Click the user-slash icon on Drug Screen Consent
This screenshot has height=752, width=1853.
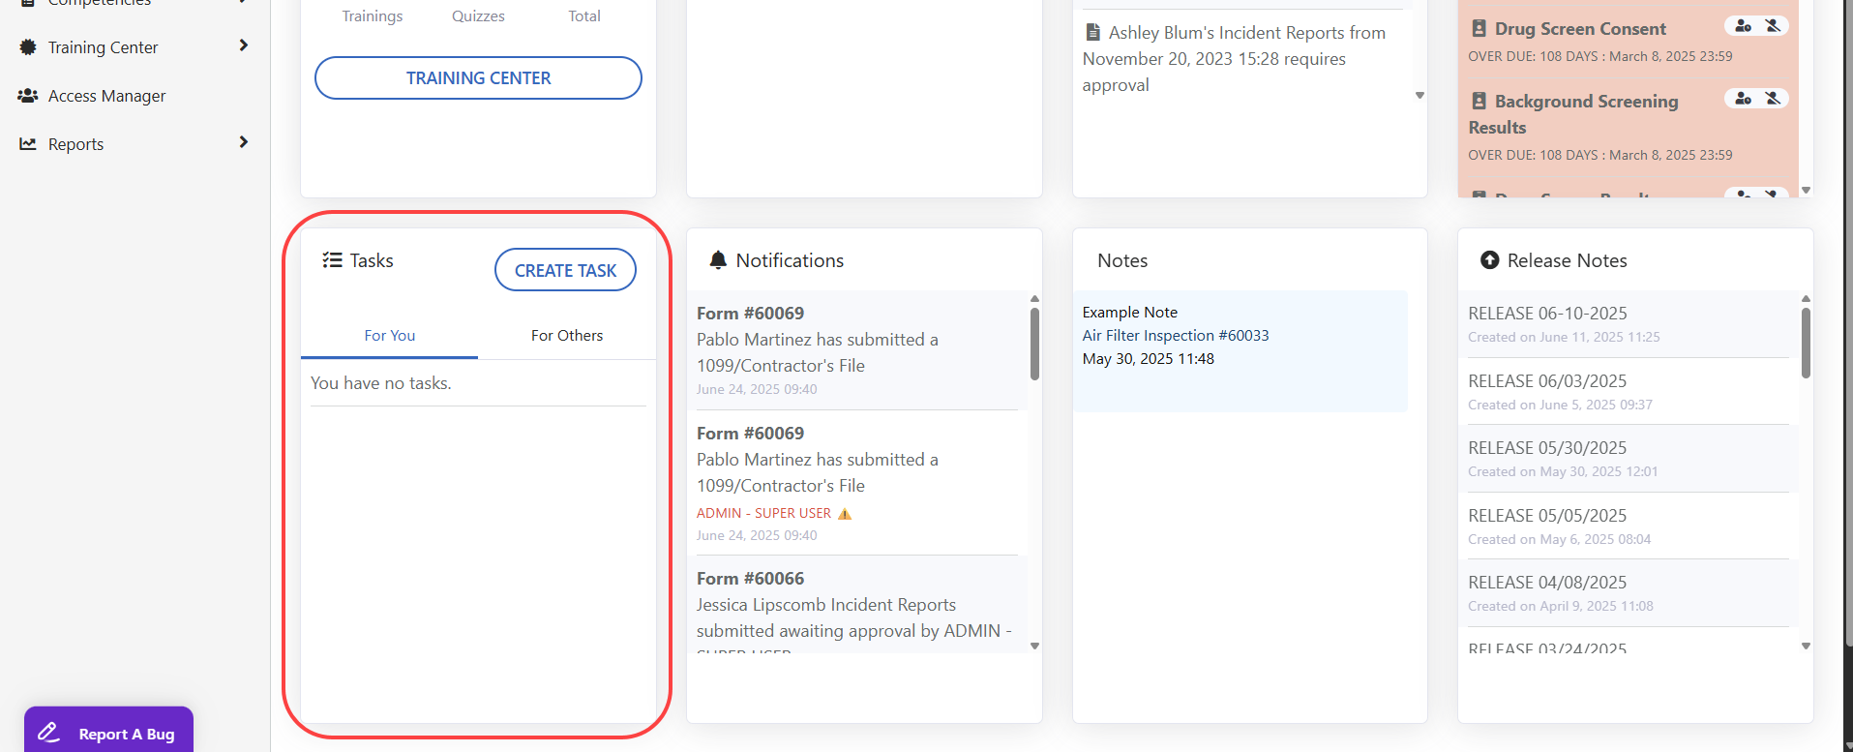[x=1773, y=26]
